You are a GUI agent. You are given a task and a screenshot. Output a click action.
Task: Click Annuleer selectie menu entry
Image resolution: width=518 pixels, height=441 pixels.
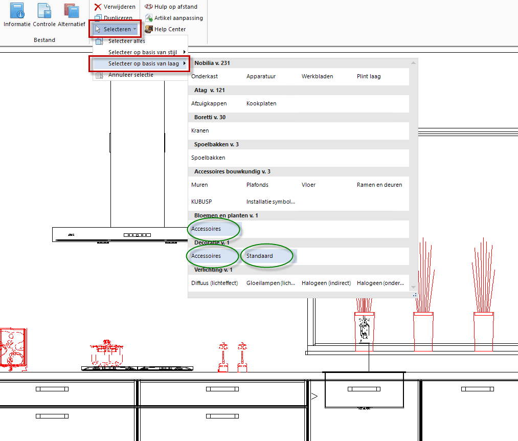[x=130, y=75]
